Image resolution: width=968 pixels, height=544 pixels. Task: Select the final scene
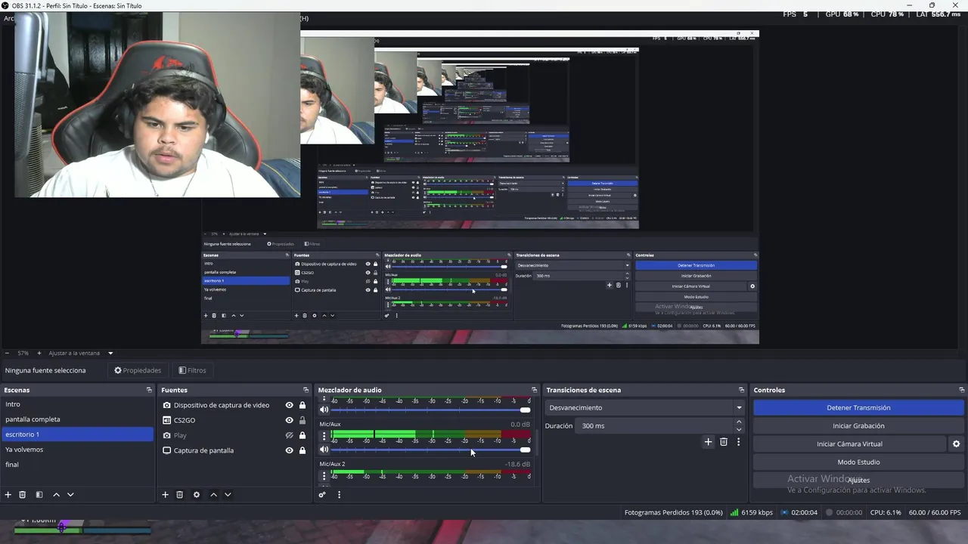[77, 465]
